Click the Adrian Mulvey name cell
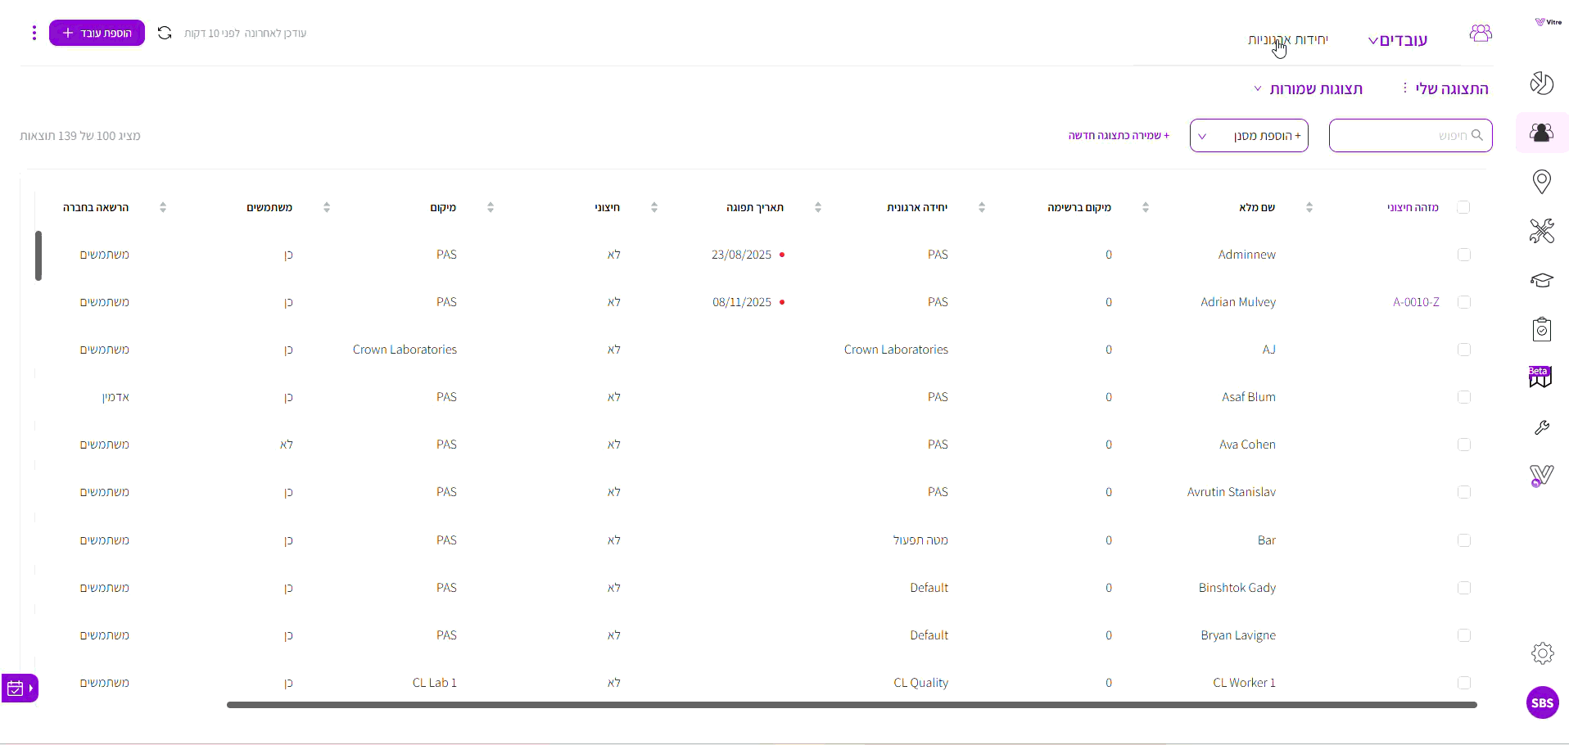 (x=1238, y=302)
